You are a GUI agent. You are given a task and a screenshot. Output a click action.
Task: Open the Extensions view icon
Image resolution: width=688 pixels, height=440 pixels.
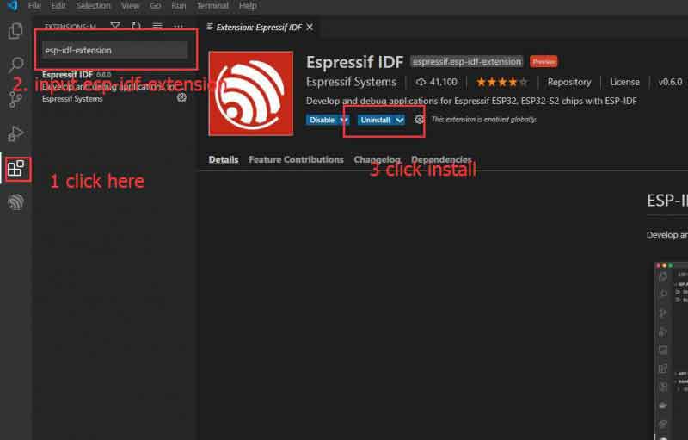[16, 169]
